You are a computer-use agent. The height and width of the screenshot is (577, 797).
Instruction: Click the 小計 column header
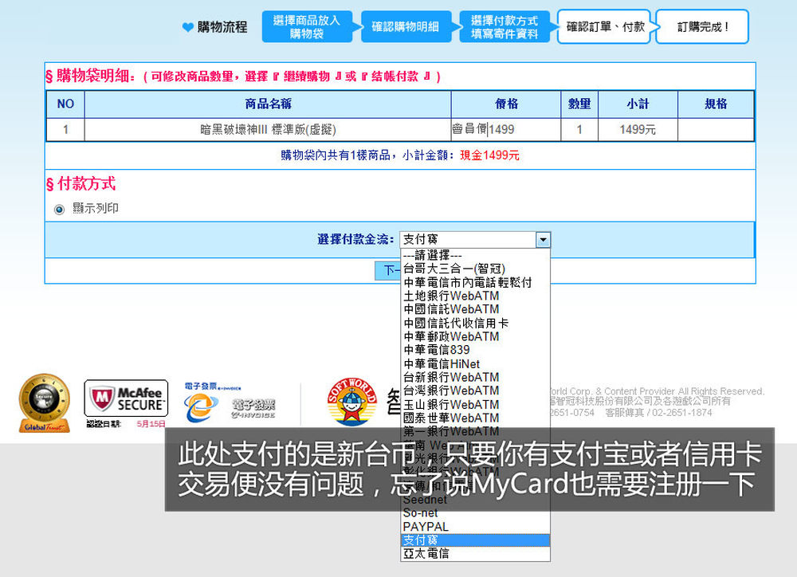[638, 104]
